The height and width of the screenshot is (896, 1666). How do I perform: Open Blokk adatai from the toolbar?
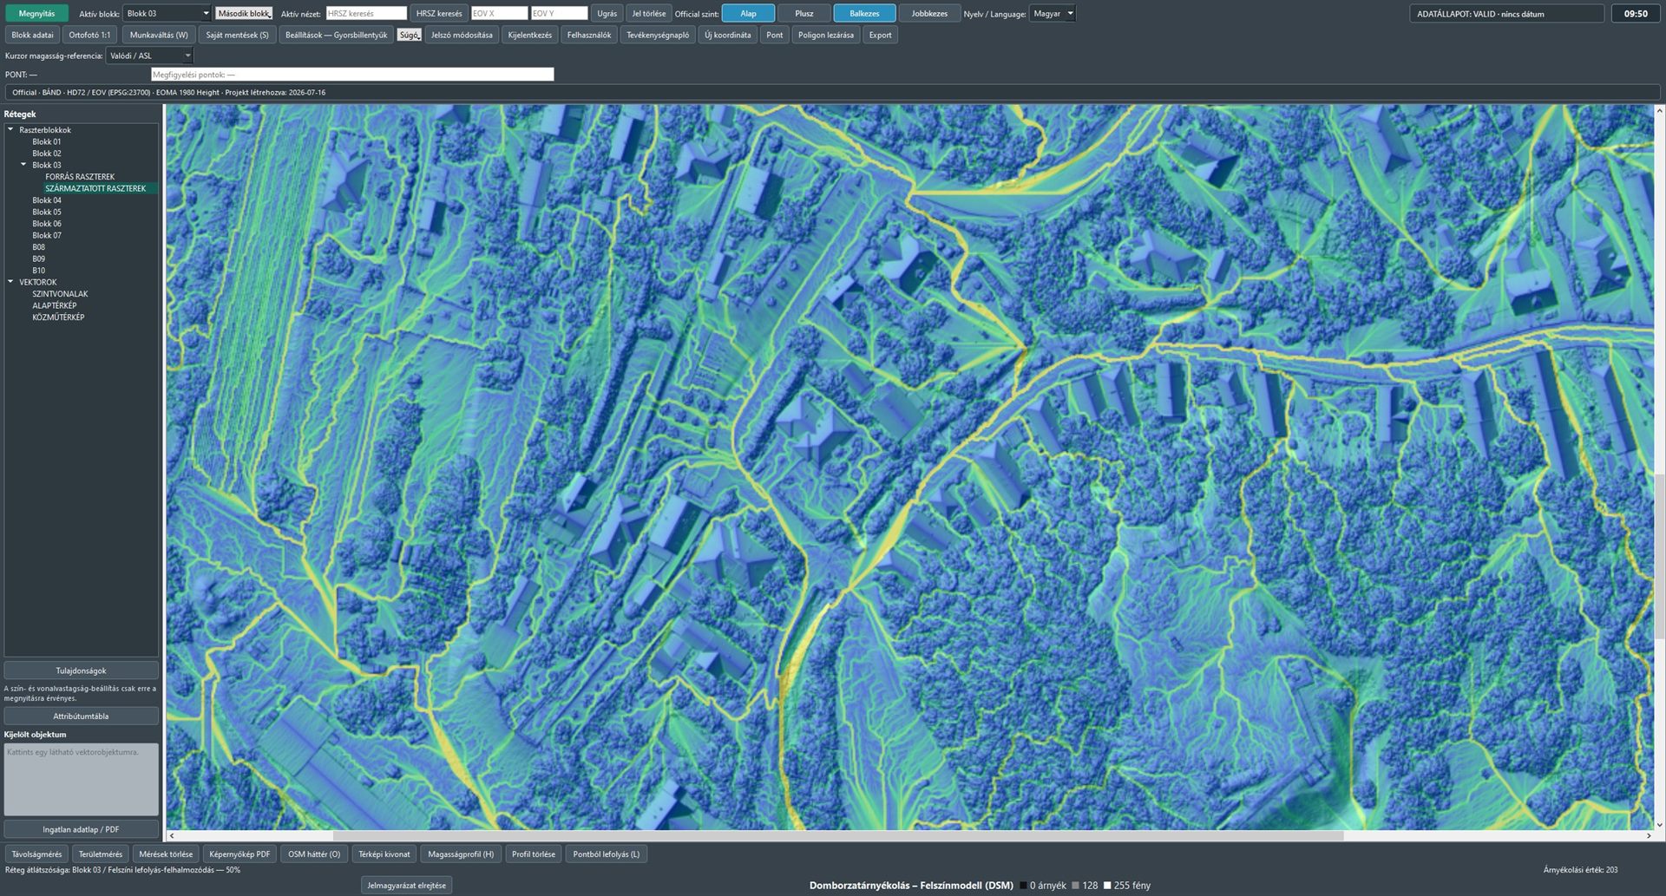(32, 36)
